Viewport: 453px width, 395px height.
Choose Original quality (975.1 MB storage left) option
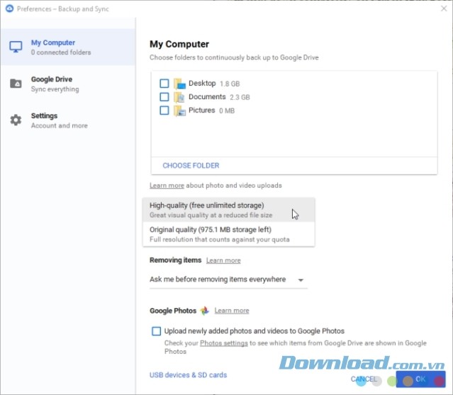[x=228, y=234]
